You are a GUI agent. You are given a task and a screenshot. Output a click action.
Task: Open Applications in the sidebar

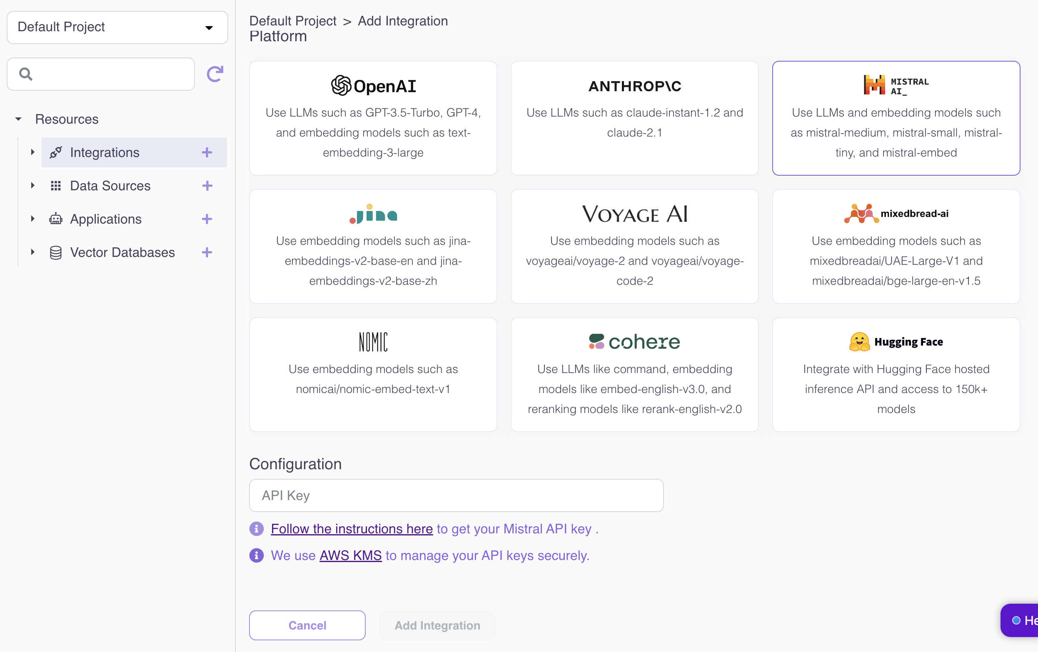(106, 219)
